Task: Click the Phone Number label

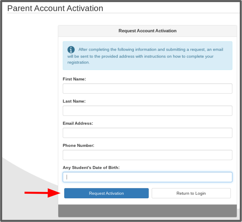Action: [x=78, y=145]
